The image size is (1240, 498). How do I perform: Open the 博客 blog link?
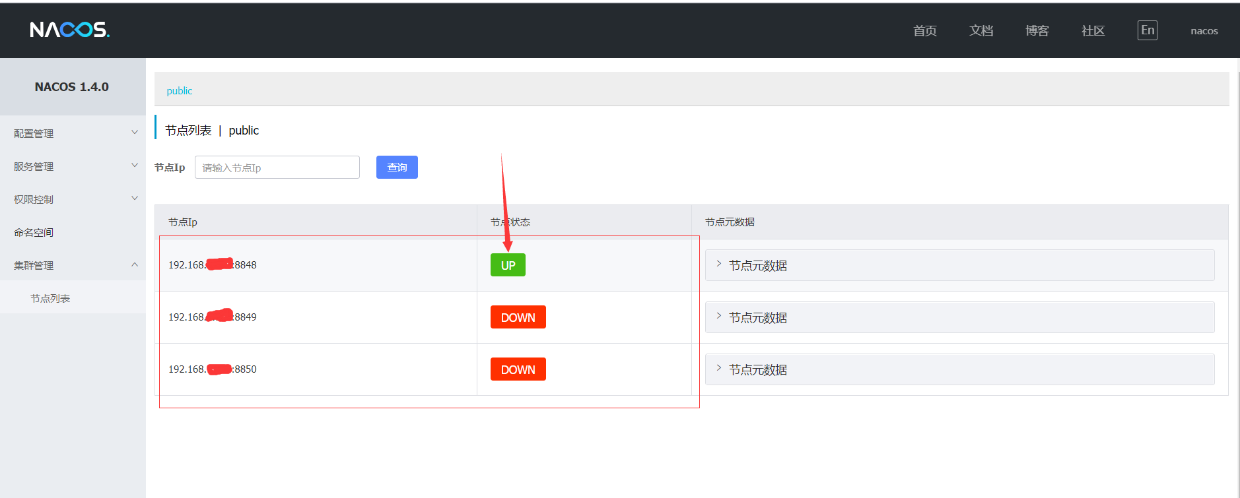pyautogui.click(x=1037, y=31)
